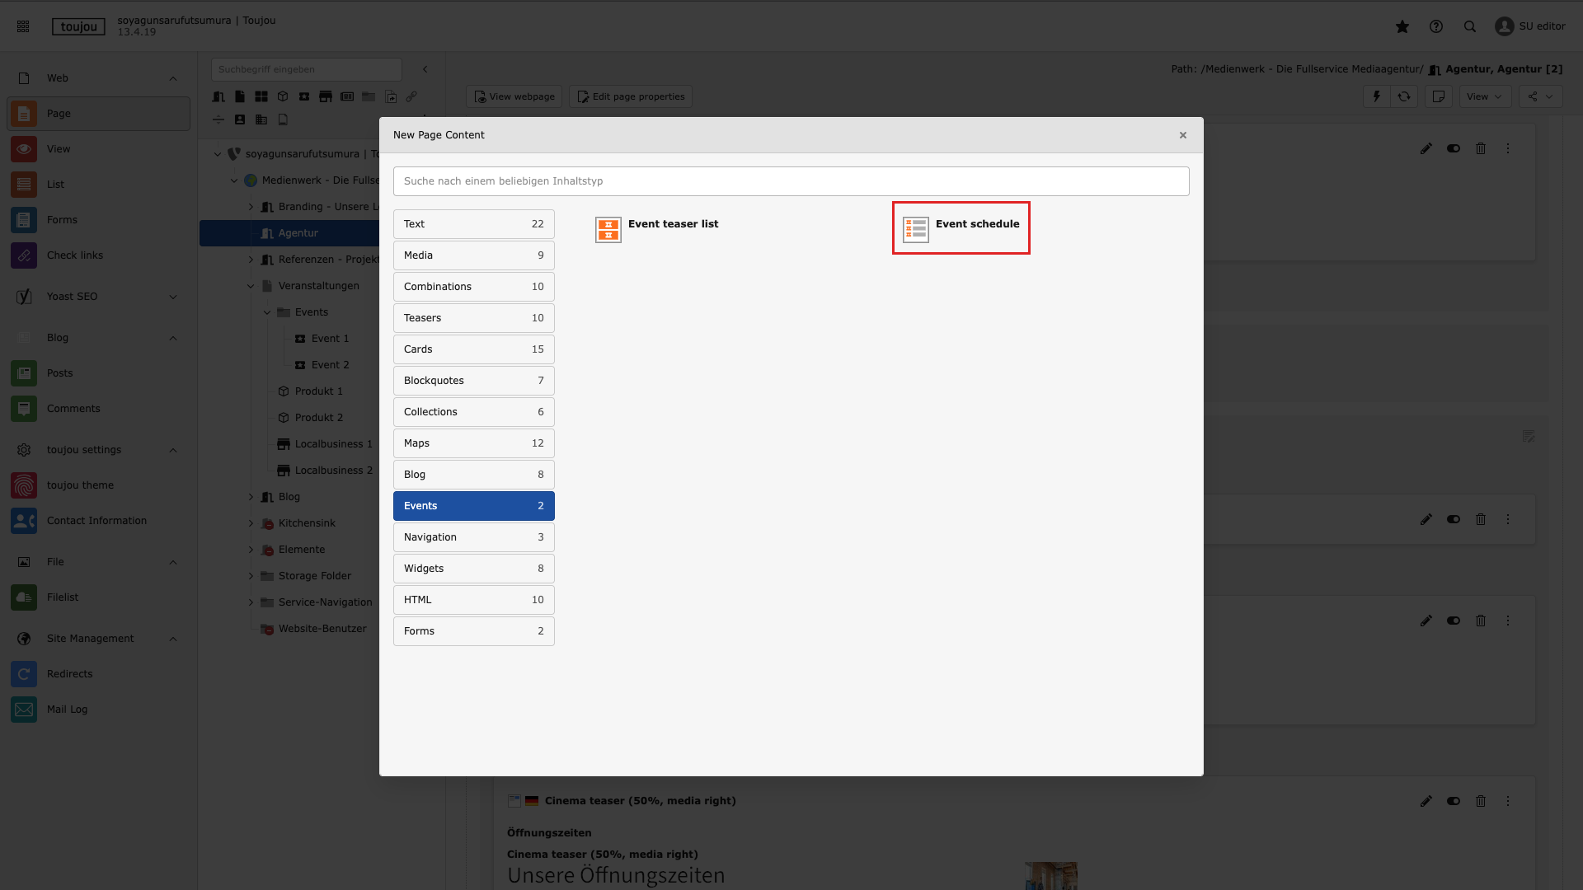Screen dimensions: 1583x890
Task: Click the reload page icon
Action: pyautogui.click(x=1404, y=96)
